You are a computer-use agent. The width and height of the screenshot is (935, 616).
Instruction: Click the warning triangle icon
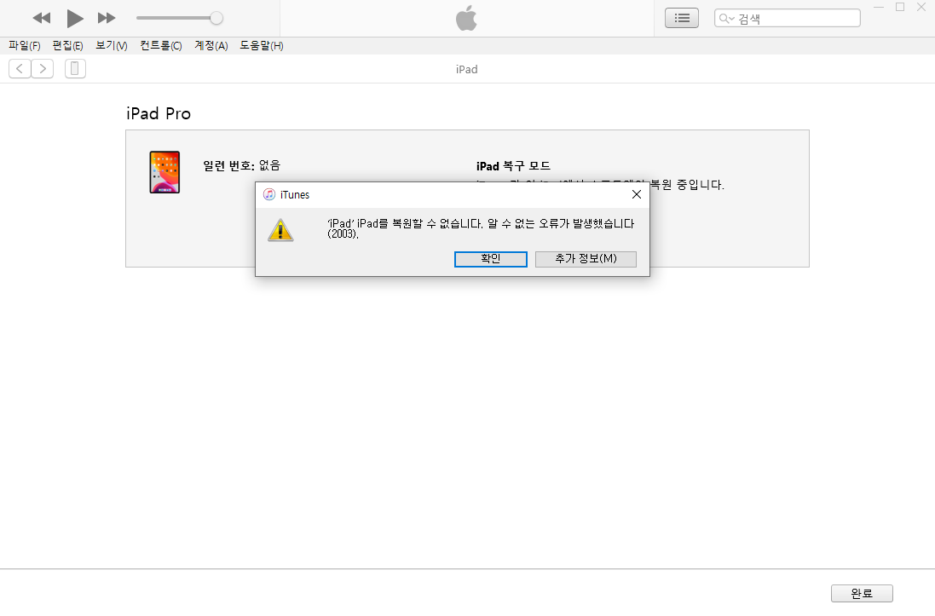click(x=280, y=229)
